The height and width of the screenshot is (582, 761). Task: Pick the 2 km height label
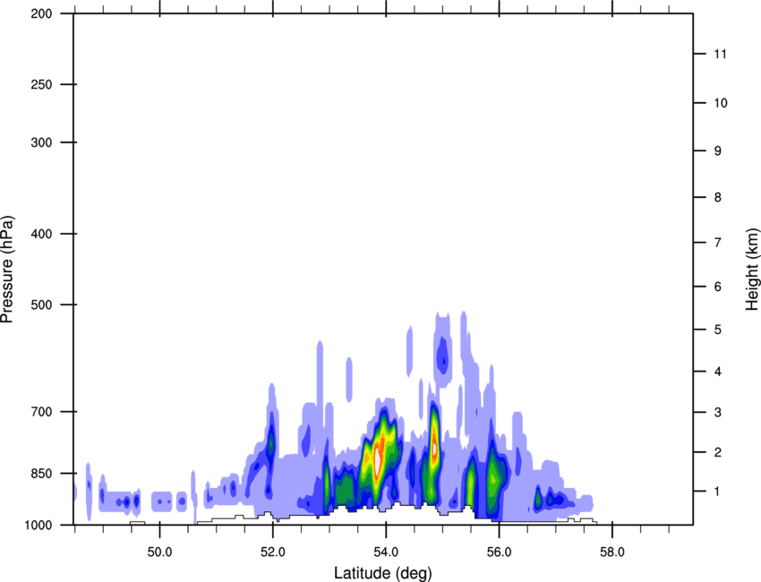(718, 452)
